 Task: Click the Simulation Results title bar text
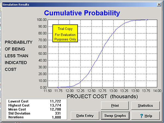16,4
